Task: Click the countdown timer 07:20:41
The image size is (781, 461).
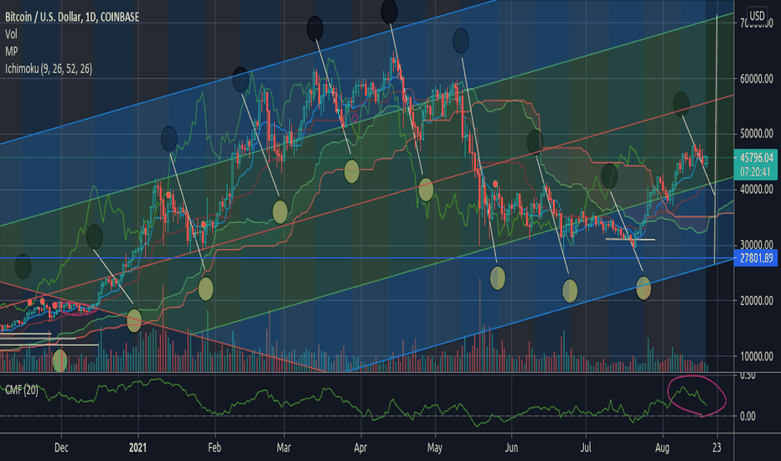Action: click(755, 172)
